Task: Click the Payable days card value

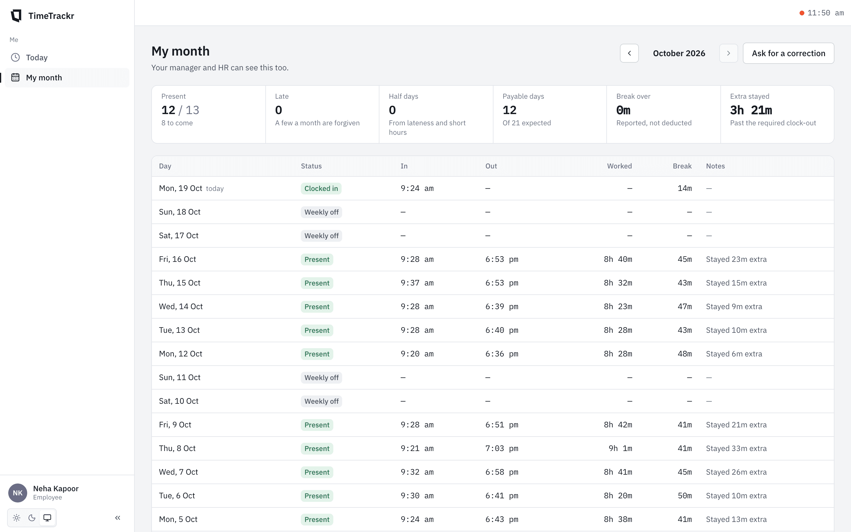Action: 509,110
